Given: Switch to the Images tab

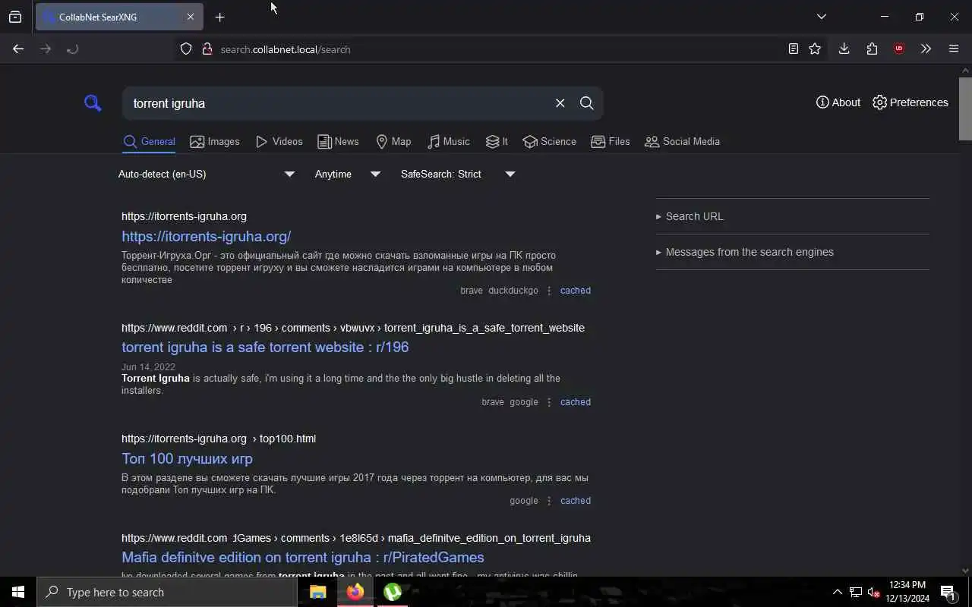Looking at the screenshot, I should (215, 141).
